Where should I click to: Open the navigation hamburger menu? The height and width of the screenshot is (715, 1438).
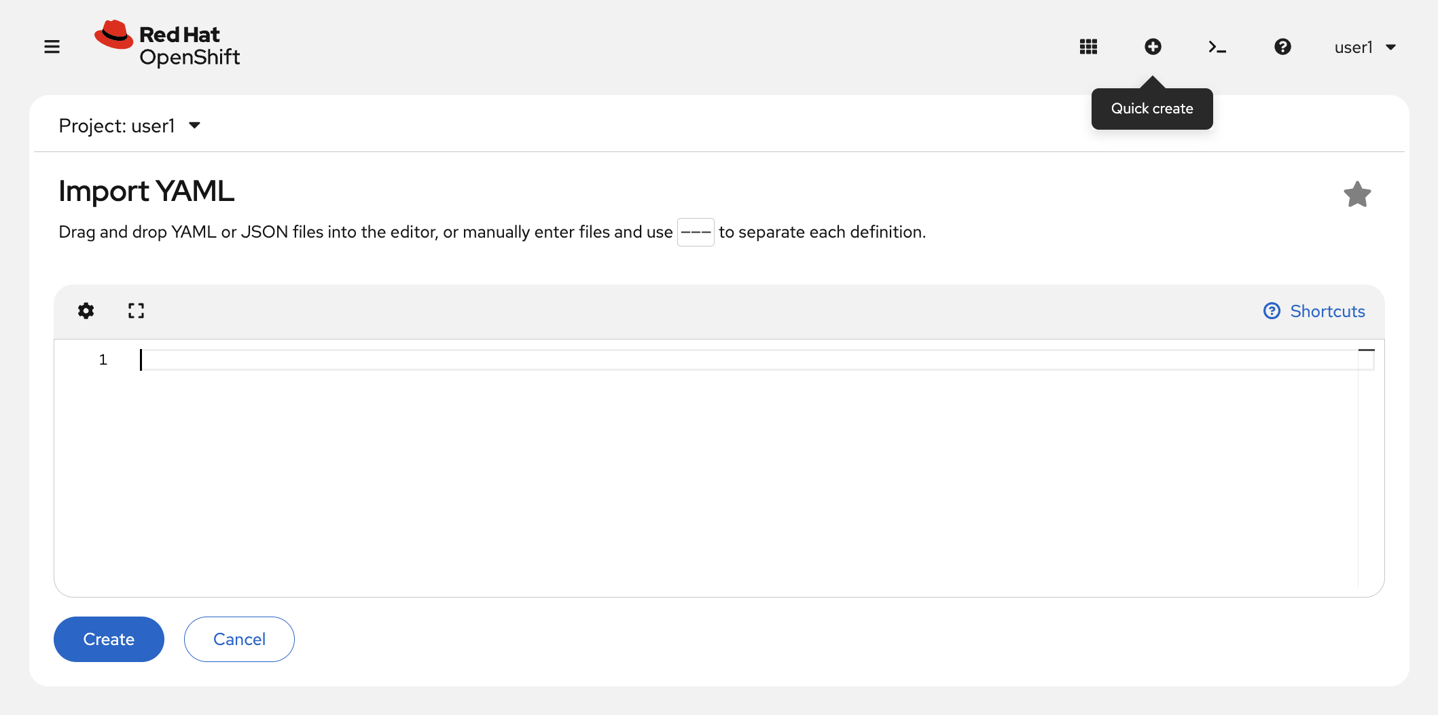click(x=52, y=46)
